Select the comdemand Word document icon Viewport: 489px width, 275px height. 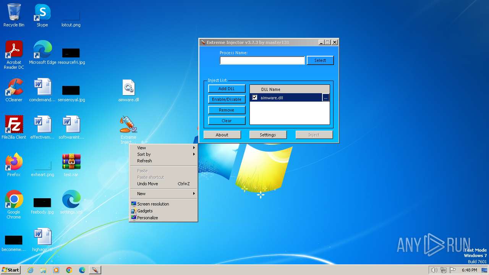coord(42,90)
